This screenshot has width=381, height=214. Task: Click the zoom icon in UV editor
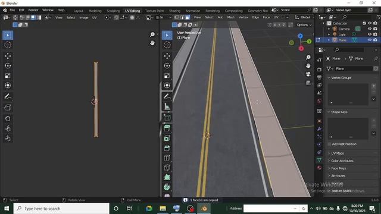point(152,34)
